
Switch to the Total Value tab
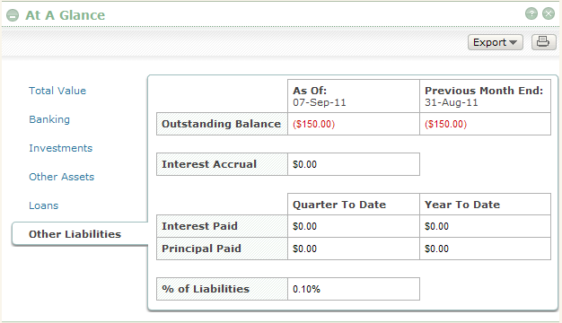click(x=57, y=91)
